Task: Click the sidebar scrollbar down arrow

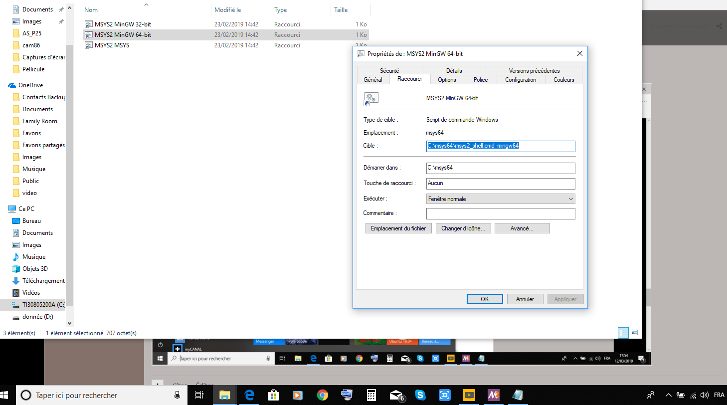Action: coord(69,324)
